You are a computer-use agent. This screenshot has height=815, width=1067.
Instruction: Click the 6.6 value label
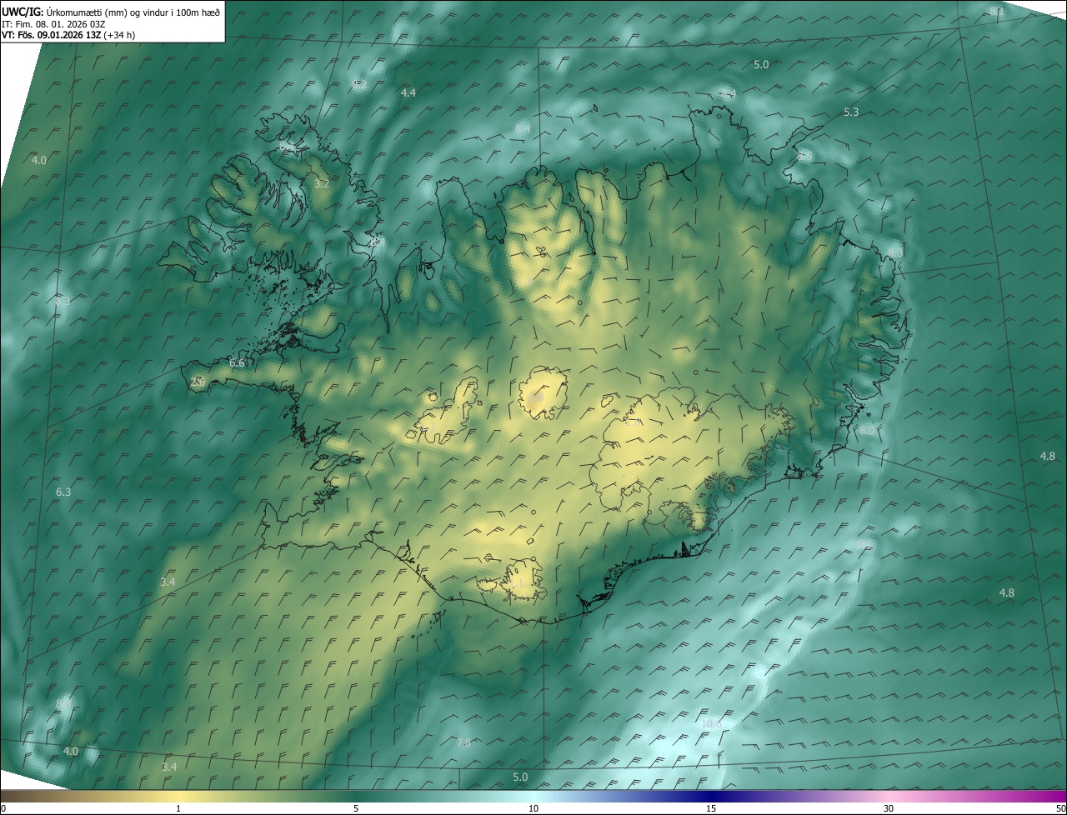237,363
